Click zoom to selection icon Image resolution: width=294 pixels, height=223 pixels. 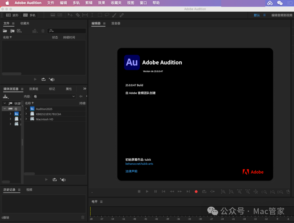tap(280, 192)
